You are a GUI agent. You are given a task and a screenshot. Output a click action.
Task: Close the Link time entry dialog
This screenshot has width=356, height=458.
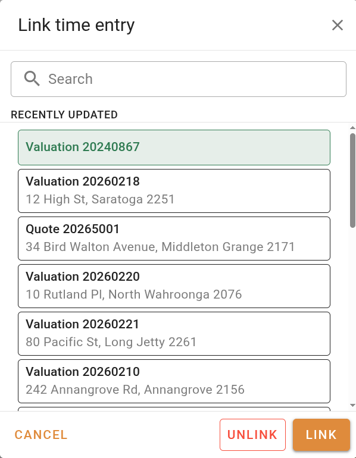338,25
